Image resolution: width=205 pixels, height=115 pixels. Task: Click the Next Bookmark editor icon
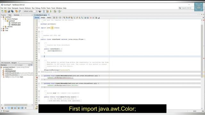click(79, 18)
